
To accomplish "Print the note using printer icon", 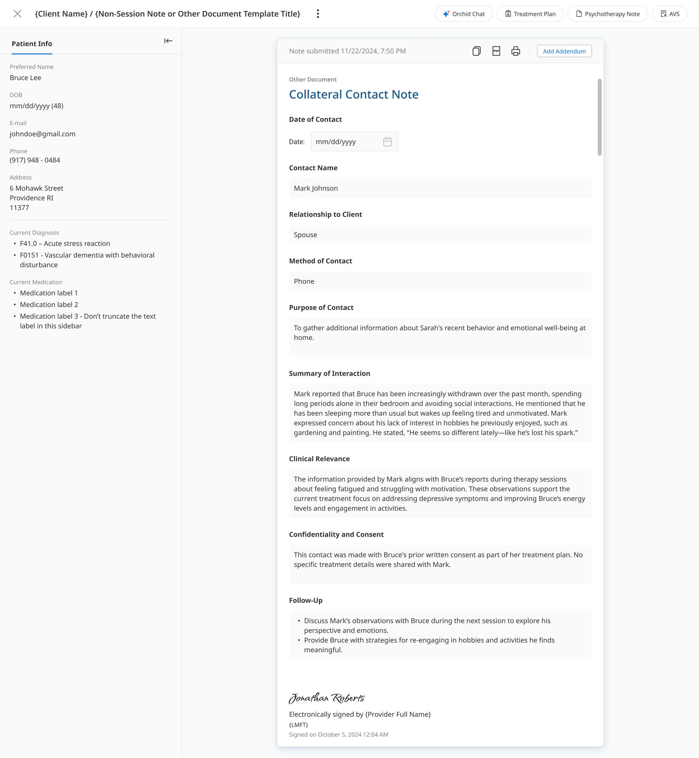I will pos(516,51).
